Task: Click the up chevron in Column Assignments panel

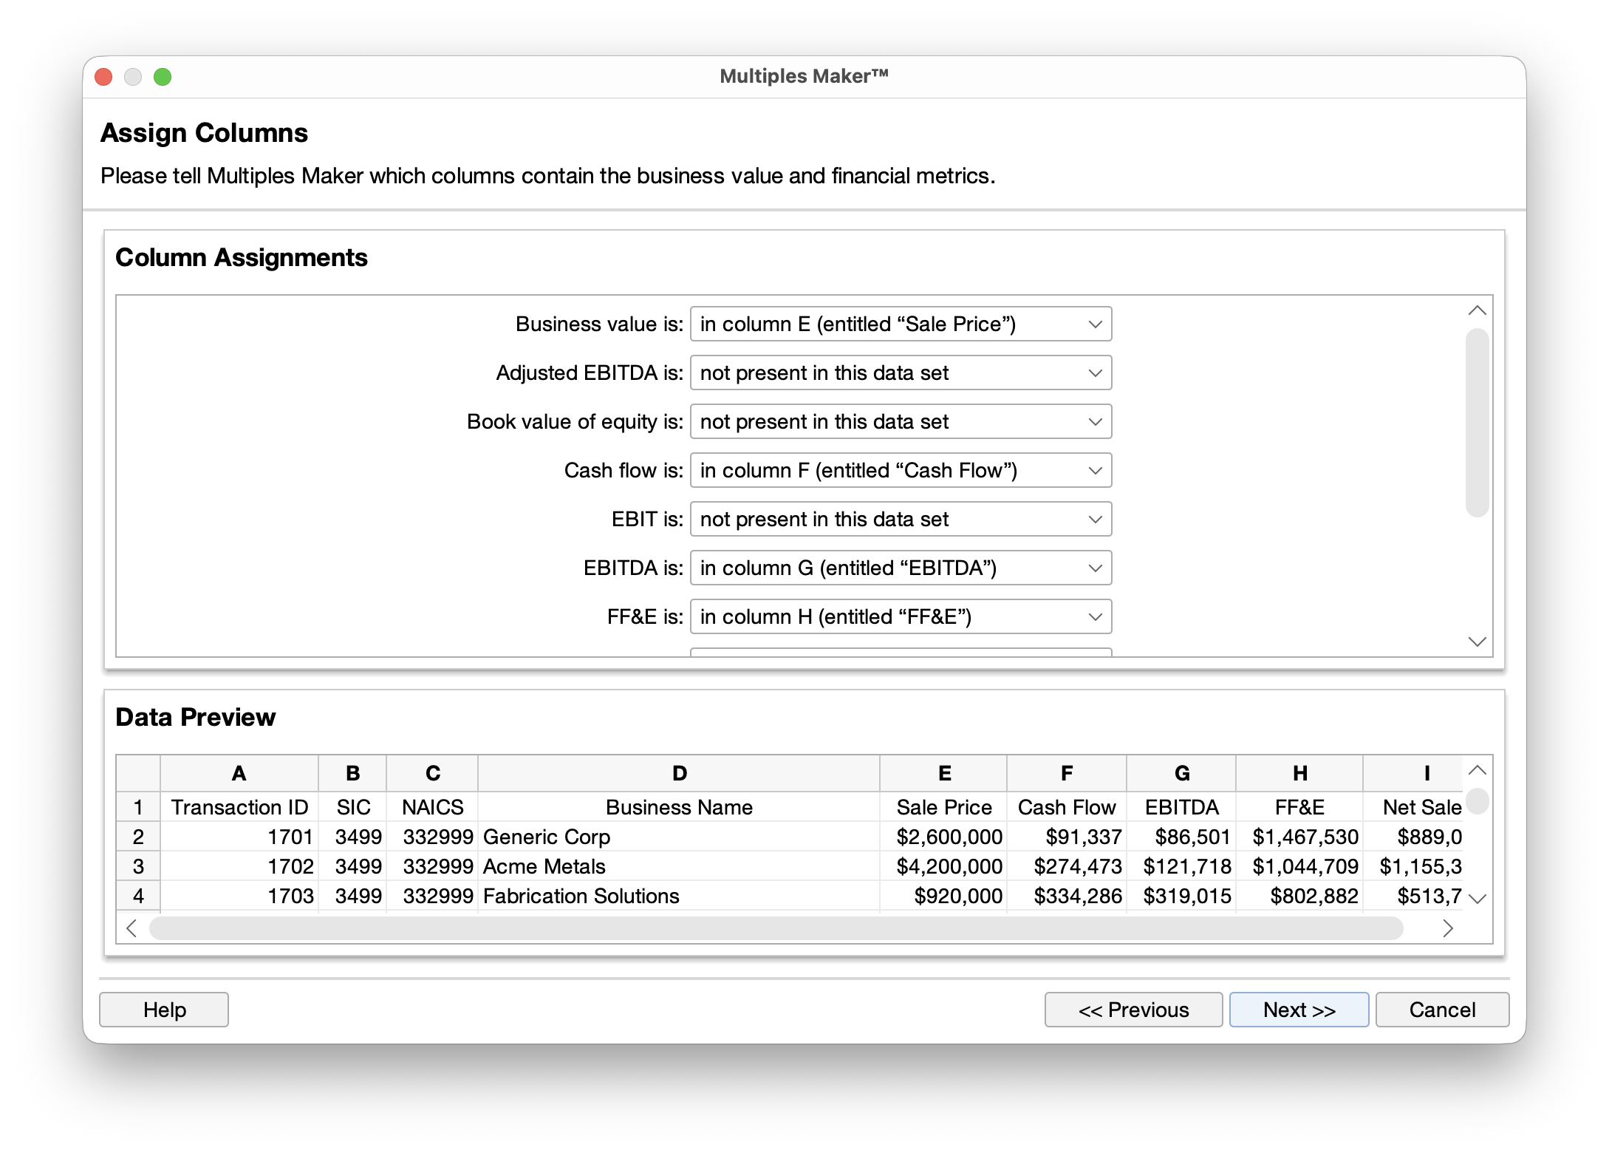Action: (x=1476, y=311)
